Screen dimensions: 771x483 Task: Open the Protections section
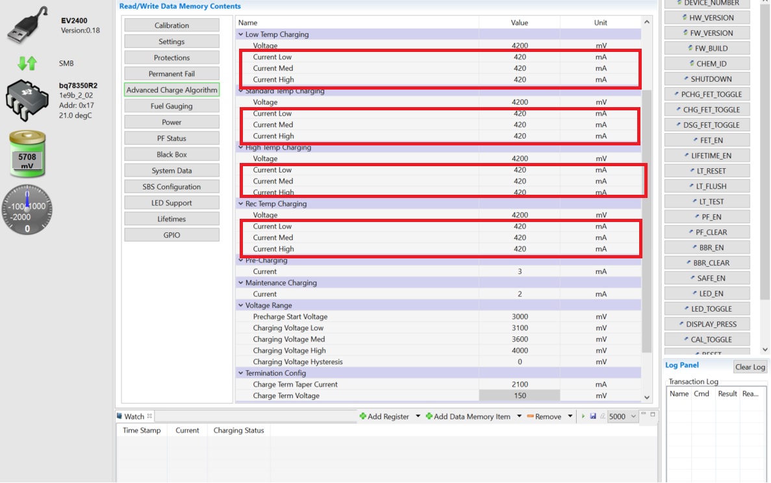tap(171, 58)
